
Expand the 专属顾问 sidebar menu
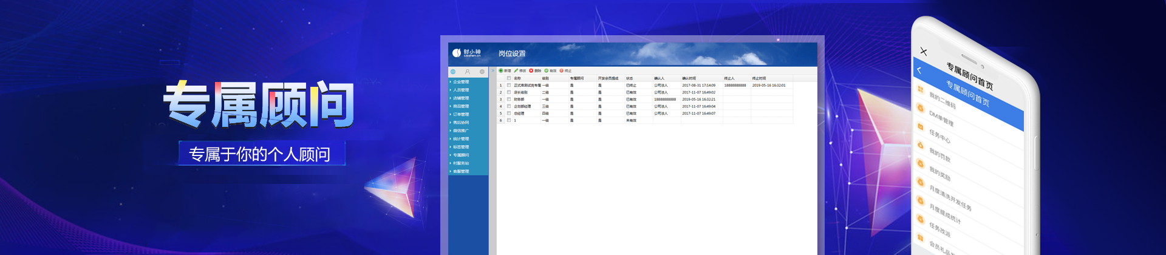click(460, 155)
